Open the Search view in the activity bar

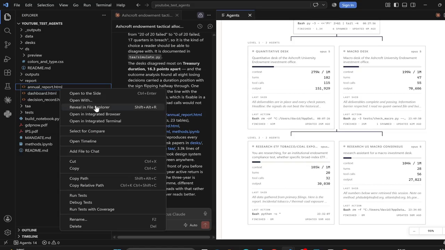tap(8, 31)
